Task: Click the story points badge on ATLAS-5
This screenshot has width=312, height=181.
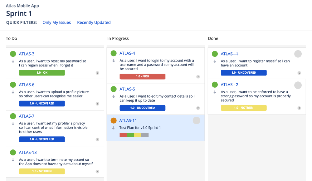Action: 198,108
